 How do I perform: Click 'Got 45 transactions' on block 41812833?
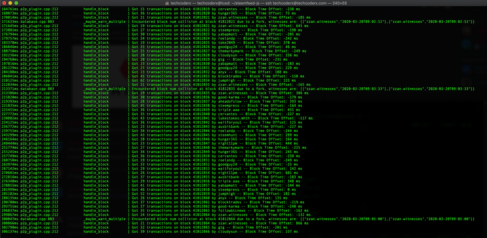[152, 76]
